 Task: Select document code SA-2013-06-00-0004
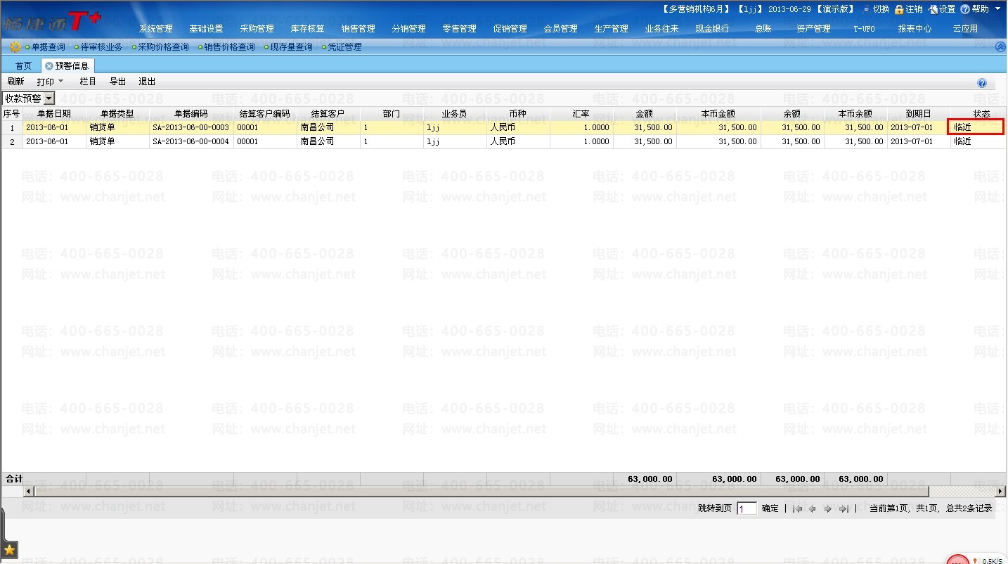point(190,141)
